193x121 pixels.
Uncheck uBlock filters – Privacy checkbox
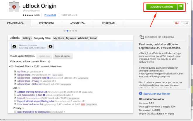tap(15, 81)
